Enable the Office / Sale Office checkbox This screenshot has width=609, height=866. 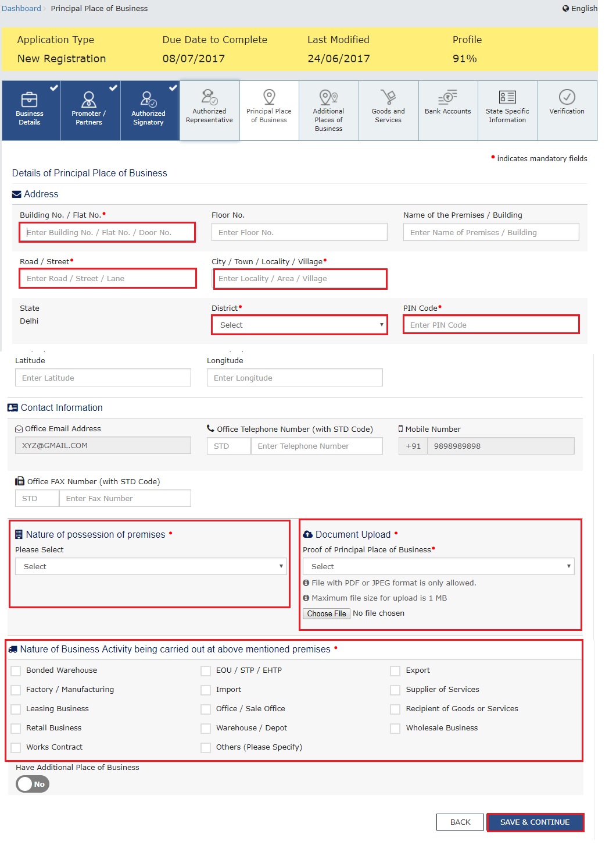tap(206, 709)
